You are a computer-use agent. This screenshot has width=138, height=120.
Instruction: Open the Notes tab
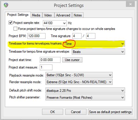point(78,15)
